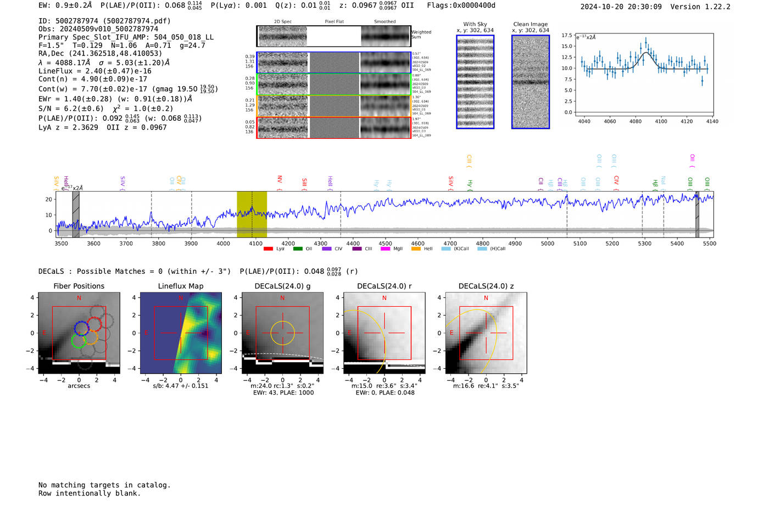769x523 pixels.
Task: Click the Cont(n) = 4.90(±0.09)e-17 value
Action: [93, 80]
